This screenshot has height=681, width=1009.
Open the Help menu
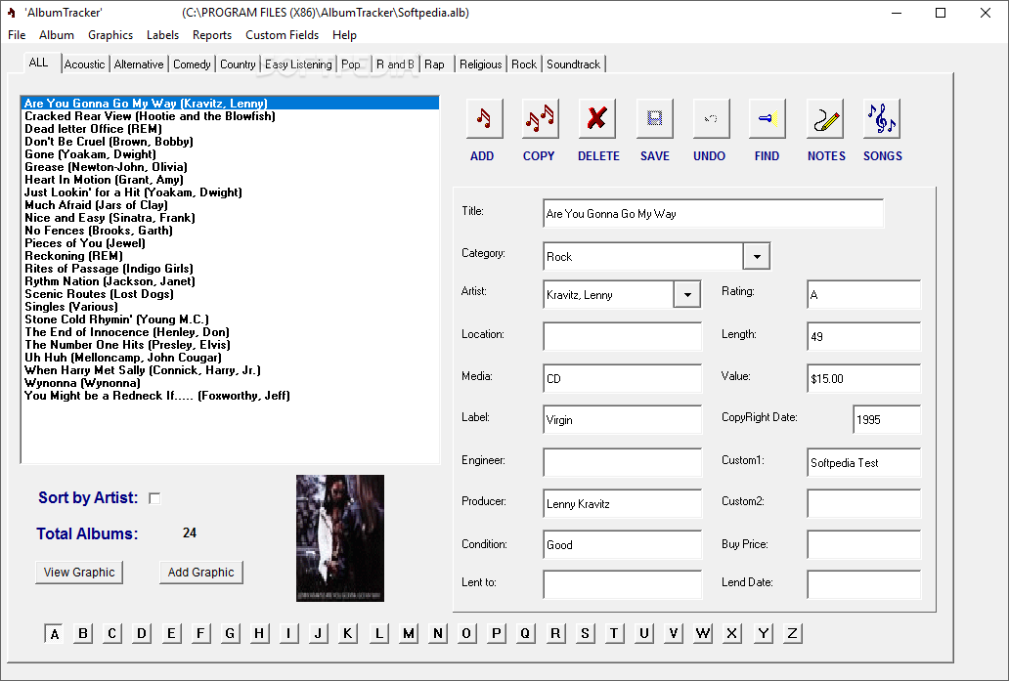[x=344, y=35]
